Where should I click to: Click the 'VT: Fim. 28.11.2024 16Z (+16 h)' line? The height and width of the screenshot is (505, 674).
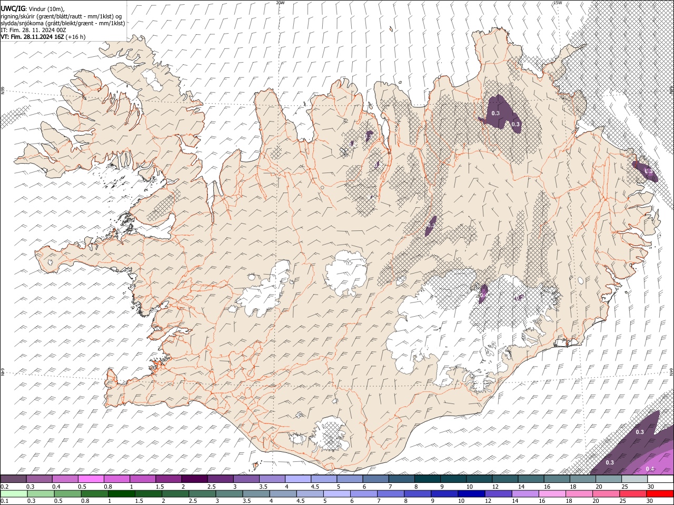click(x=43, y=37)
